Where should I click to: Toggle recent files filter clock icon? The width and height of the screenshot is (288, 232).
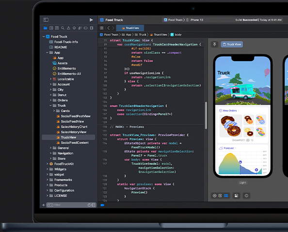coord(89,205)
